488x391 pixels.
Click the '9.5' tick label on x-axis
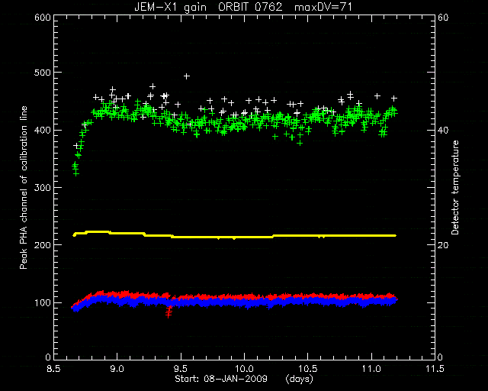[x=181, y=369]
